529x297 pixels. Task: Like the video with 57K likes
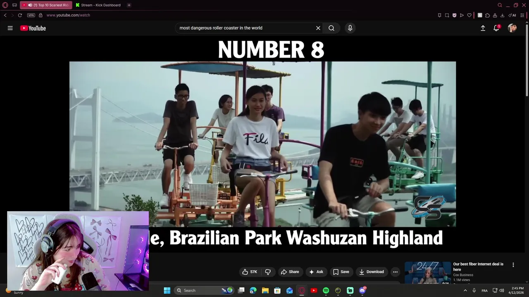click(x=250, y=272)
